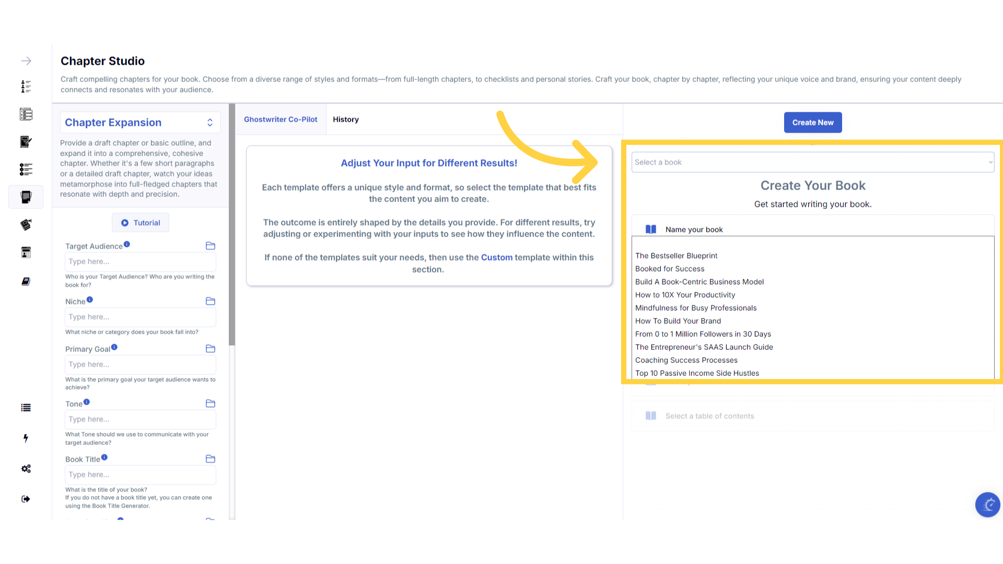
Task: Open the Select a book dropdown
Action: pos(812,162)
